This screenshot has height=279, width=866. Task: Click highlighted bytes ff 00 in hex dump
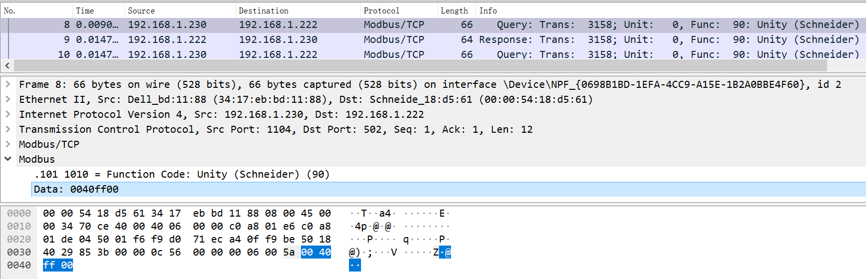coord(58,265)
